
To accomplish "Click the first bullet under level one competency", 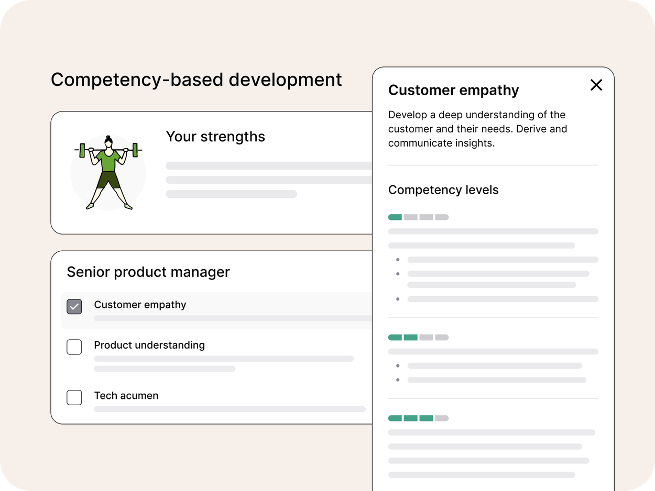I will 502,260.
